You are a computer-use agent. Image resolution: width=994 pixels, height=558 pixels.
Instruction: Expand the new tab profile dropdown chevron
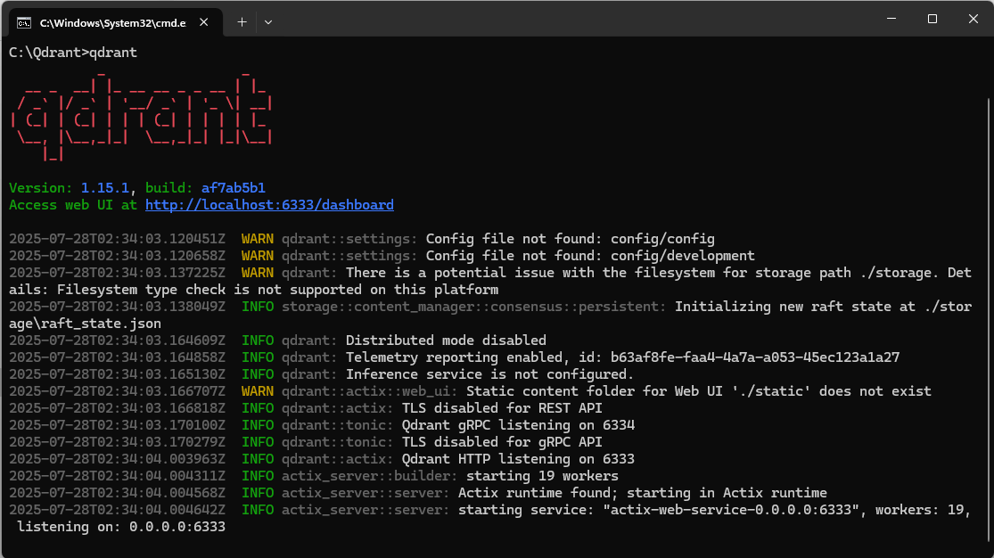coord(268,21)
